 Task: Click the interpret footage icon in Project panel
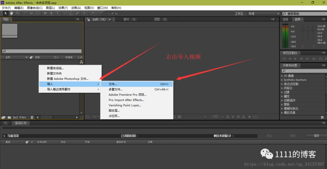[x=3, y=117]
